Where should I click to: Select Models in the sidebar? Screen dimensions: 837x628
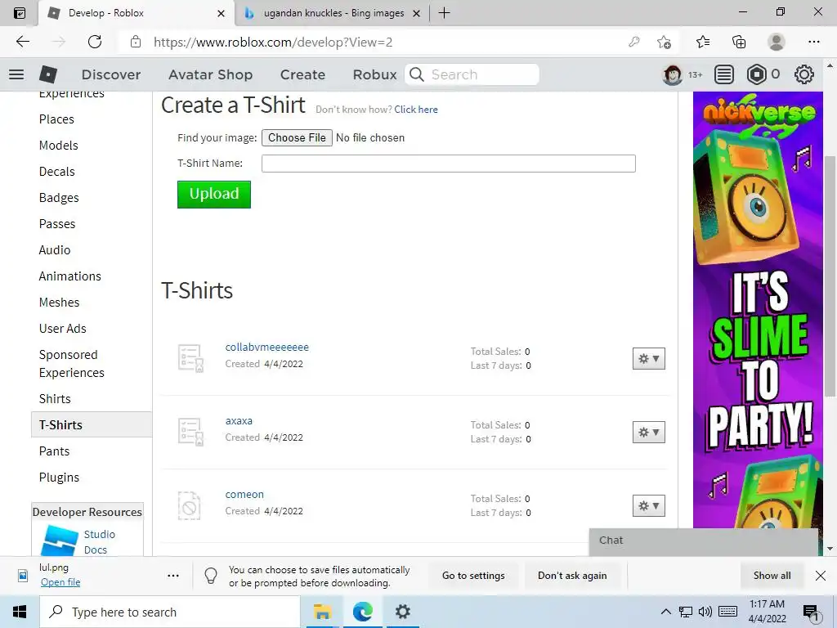pos(58,146)
